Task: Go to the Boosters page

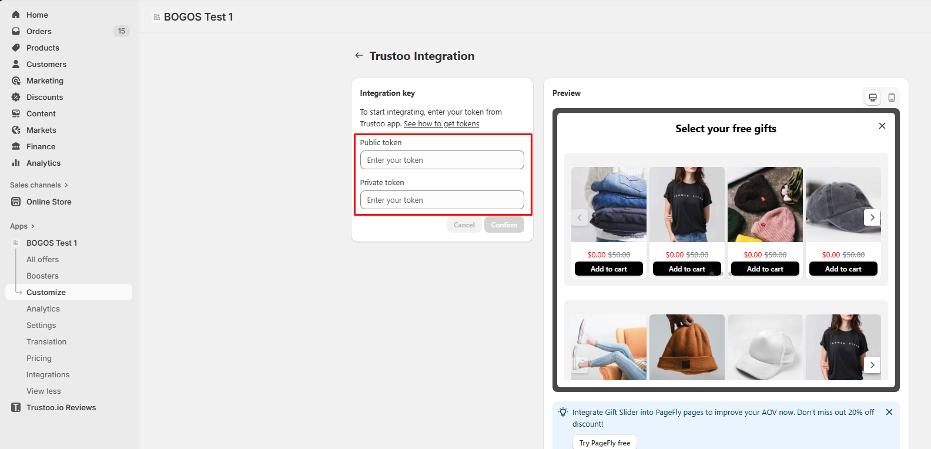Action: [x=42, y=276]
